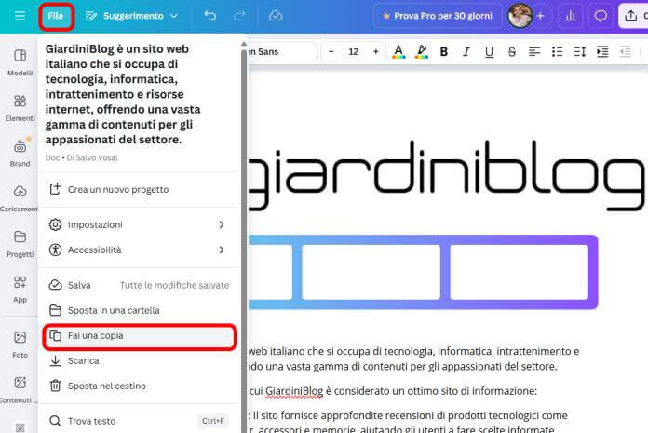Screen dimensions: 648x433
Task: Open the hamburger main menu
Action: tap(20, 16)
